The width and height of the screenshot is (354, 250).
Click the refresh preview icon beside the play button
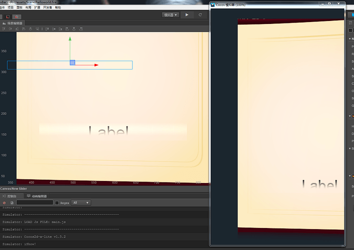[200, 15]
